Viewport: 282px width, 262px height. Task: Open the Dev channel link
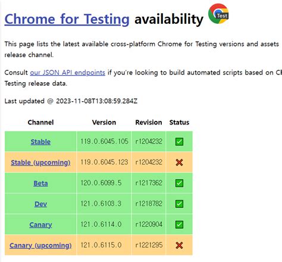point(40,204)
